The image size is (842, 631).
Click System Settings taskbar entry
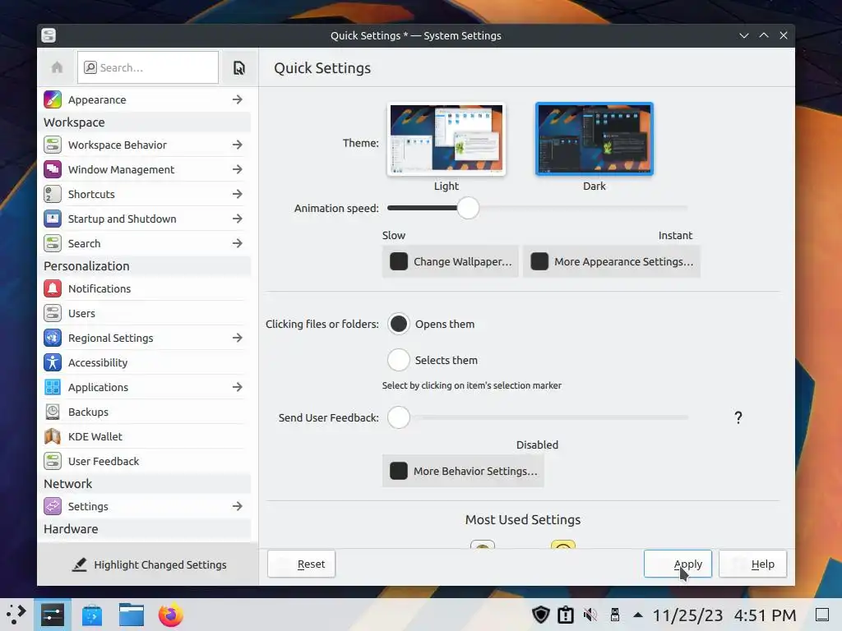click(x=53, y=615)
